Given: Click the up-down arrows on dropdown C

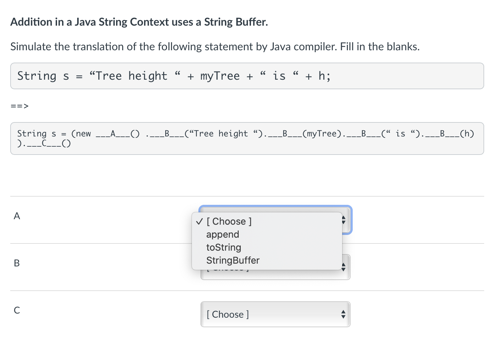Looking at the screenshot, I should (343, 314).
